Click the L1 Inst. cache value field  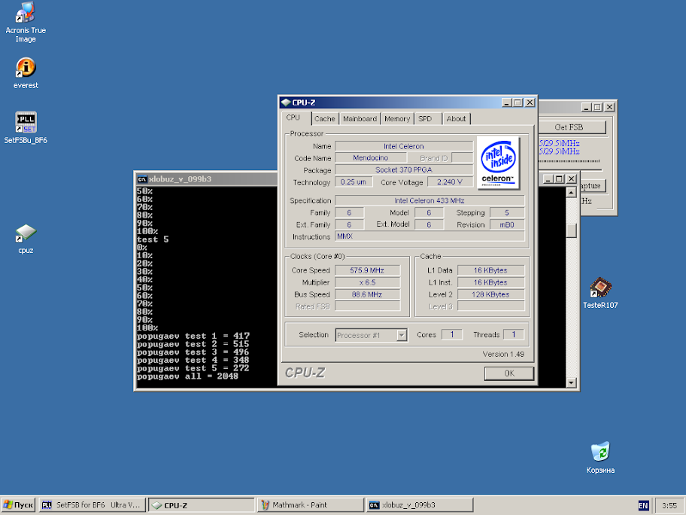[x=490, y=282]
